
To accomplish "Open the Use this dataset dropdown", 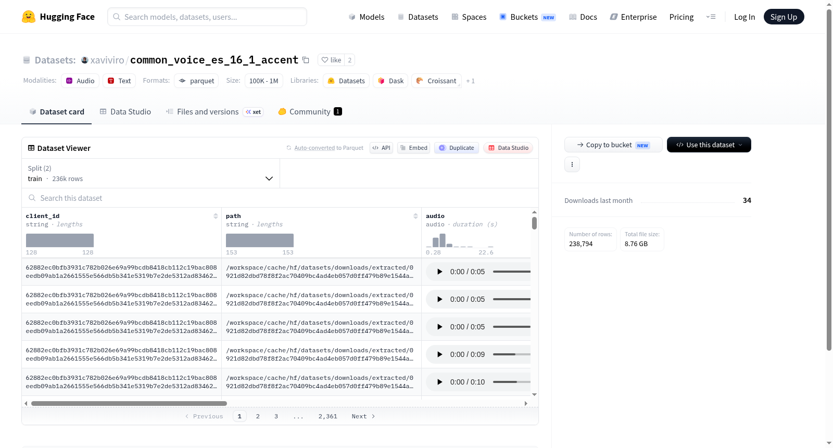I will 709,145.
